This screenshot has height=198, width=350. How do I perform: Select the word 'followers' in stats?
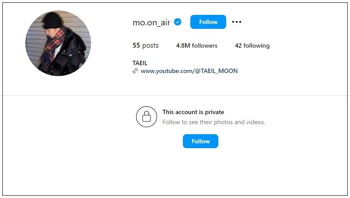[x=204, y=45]
